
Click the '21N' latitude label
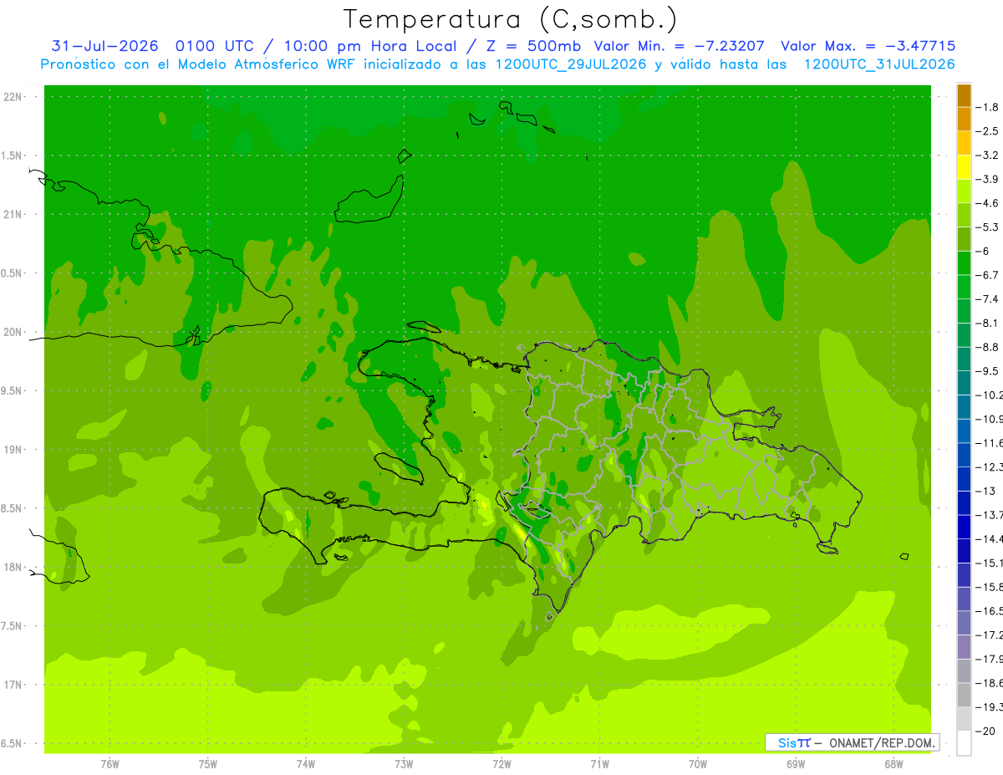click(13, 215)
